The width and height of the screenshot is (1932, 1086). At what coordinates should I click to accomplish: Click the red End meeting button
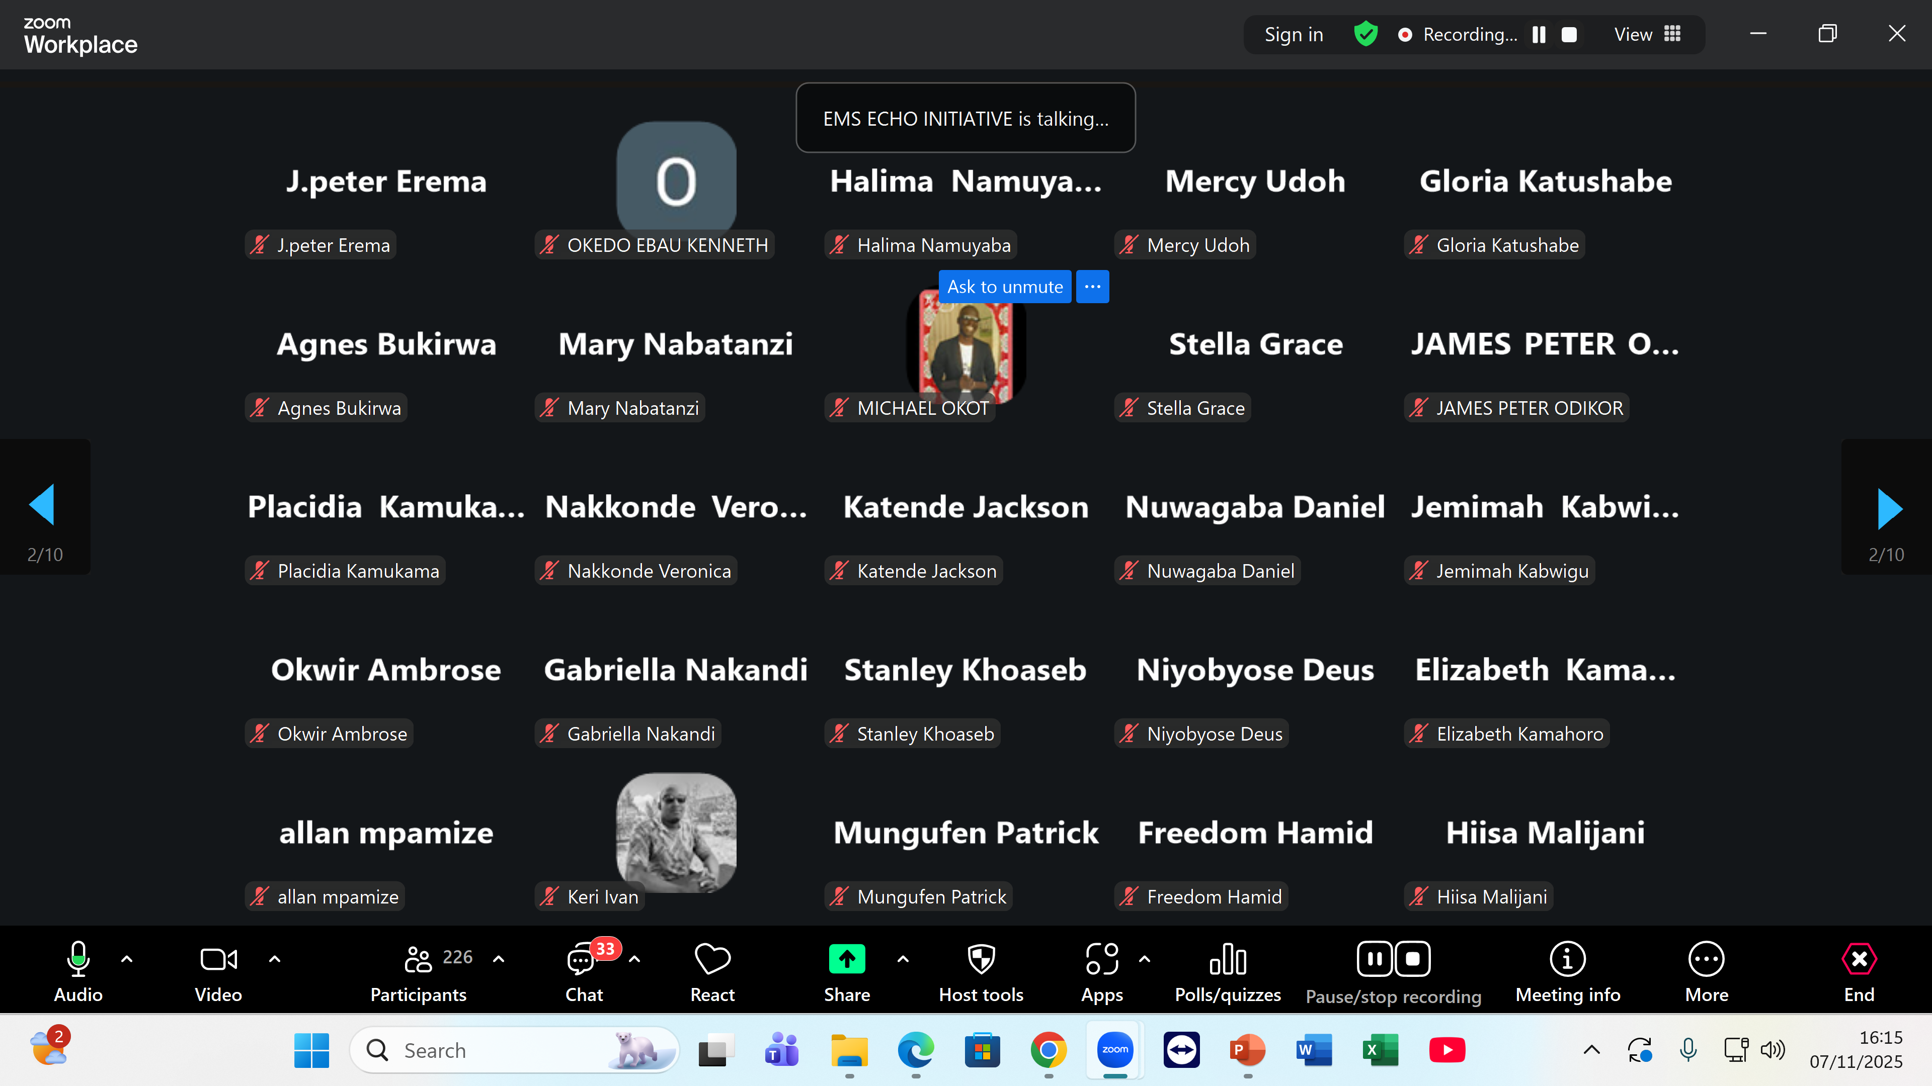[1859, 960]
